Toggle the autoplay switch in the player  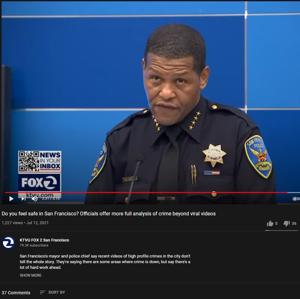[296, 199]
